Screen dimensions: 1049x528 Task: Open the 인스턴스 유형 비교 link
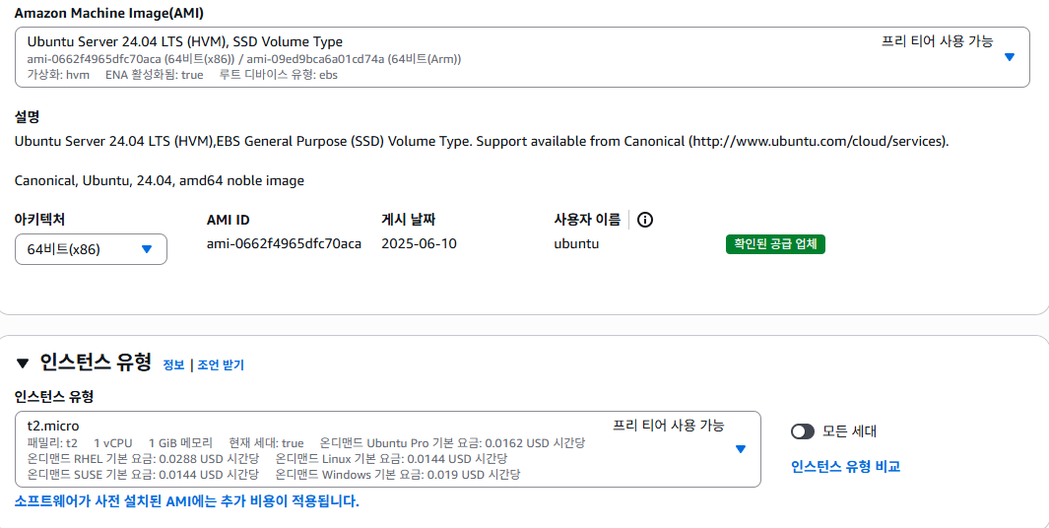(846, 467)
